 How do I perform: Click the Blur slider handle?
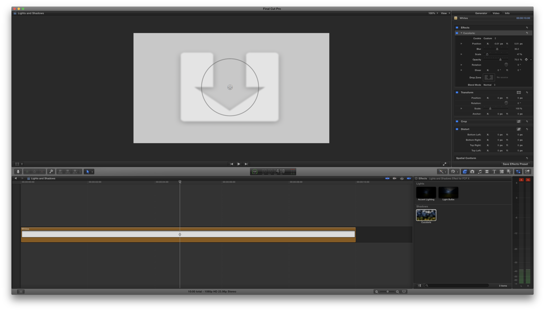pyautogui.click(x=497, y=49)
